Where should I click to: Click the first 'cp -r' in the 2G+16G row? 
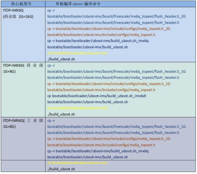click(x=51, y=10)
